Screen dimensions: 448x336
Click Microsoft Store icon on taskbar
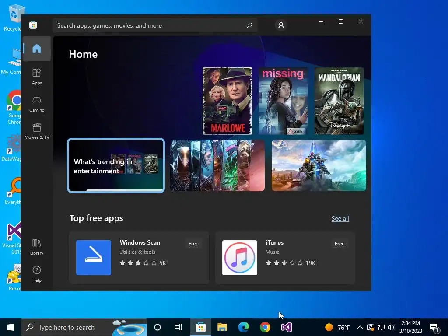(200, 327)
